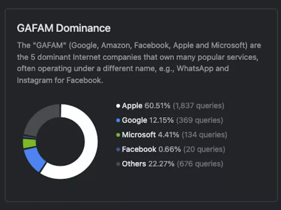The height and width of the screenshot is (210, 281).
Task: Select the Microsoft legend label
Action: tap(138, 135)
